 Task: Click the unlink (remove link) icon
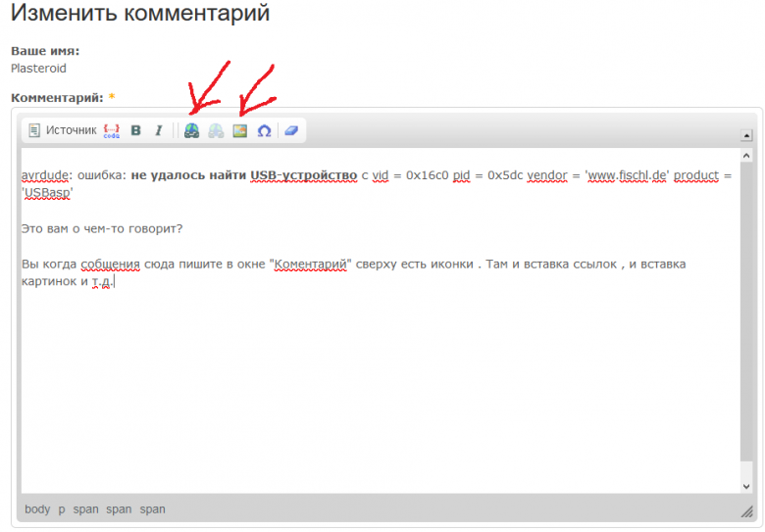point(216,130)
